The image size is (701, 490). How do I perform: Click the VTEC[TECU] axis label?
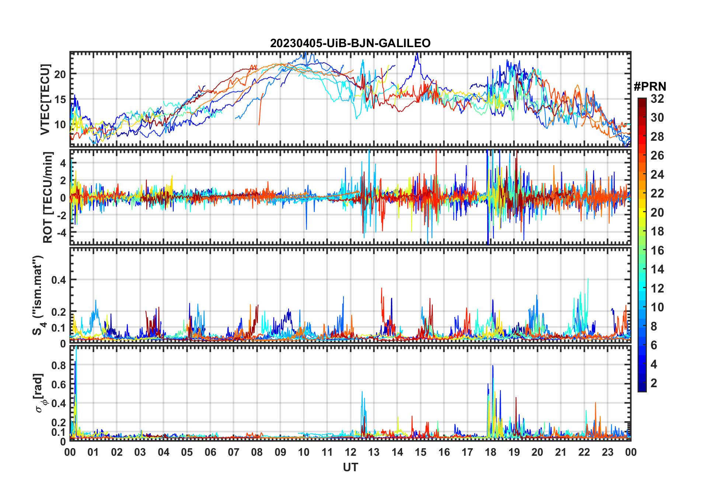(x=45, y=99)
